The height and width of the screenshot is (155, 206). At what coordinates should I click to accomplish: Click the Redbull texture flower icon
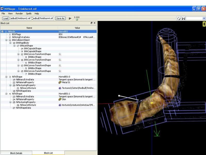[x=60, y=88]
